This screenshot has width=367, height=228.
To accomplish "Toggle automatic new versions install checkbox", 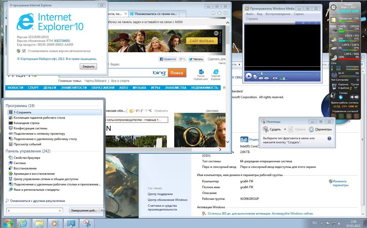I will (x=24, y=51).
